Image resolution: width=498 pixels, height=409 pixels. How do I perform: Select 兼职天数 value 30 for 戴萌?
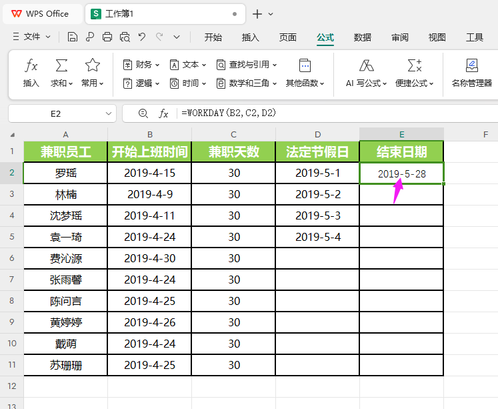pos(234,344)
